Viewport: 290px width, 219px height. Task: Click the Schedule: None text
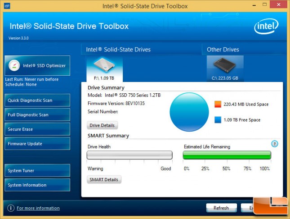(21, 85)
